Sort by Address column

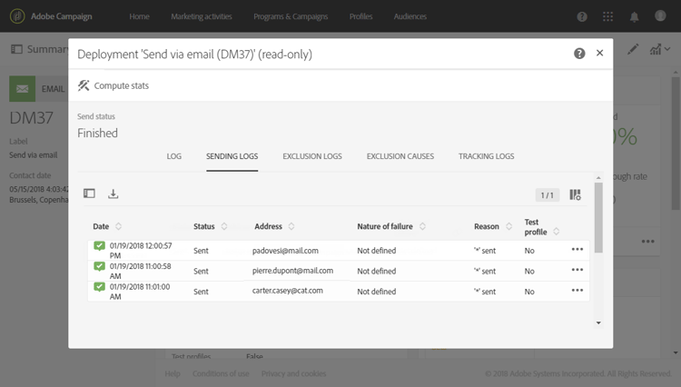click(x=291, y=226)
